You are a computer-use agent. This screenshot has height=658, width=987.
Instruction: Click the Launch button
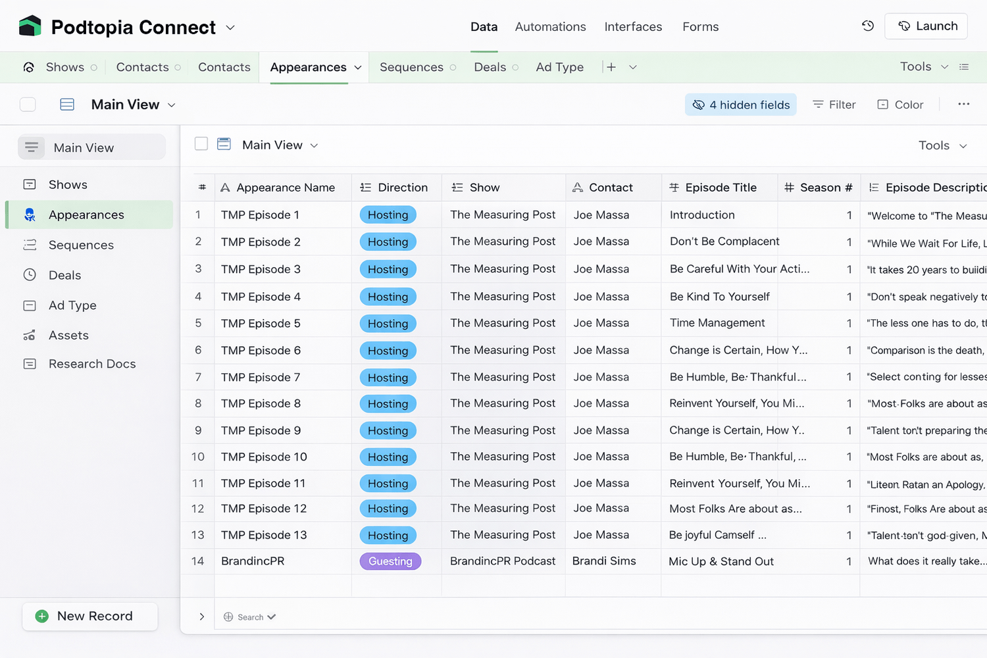pos(926,26)
